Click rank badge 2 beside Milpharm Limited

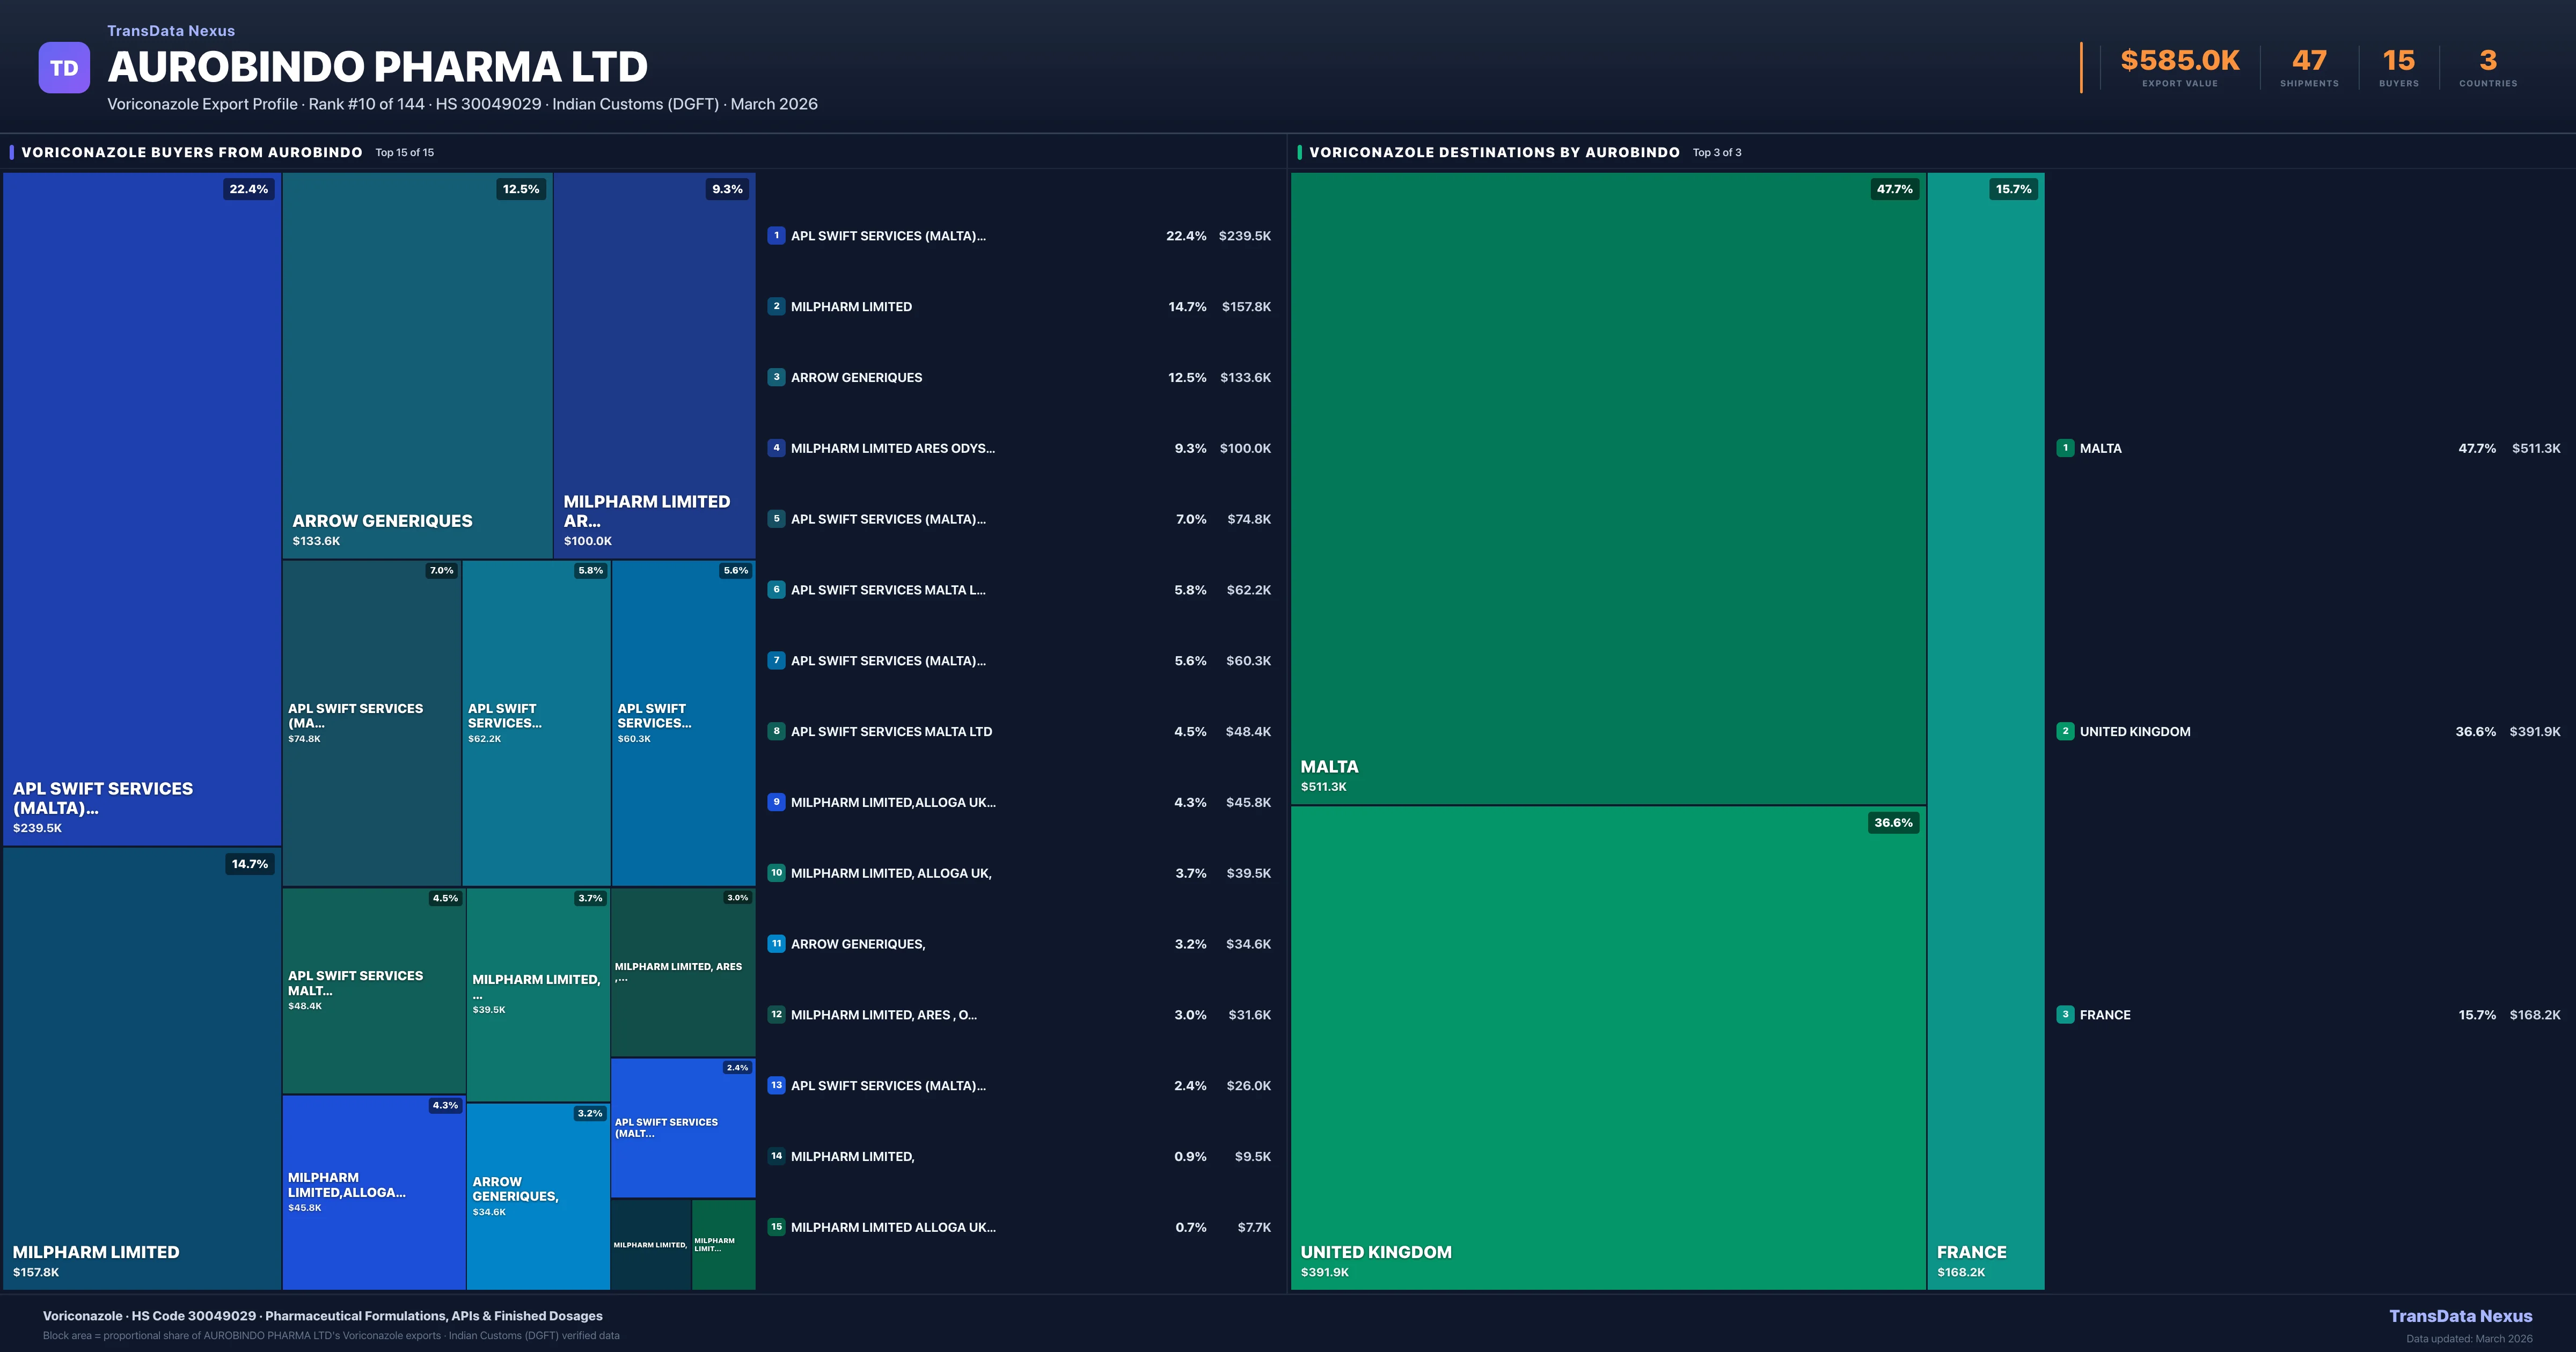(776, 307)
